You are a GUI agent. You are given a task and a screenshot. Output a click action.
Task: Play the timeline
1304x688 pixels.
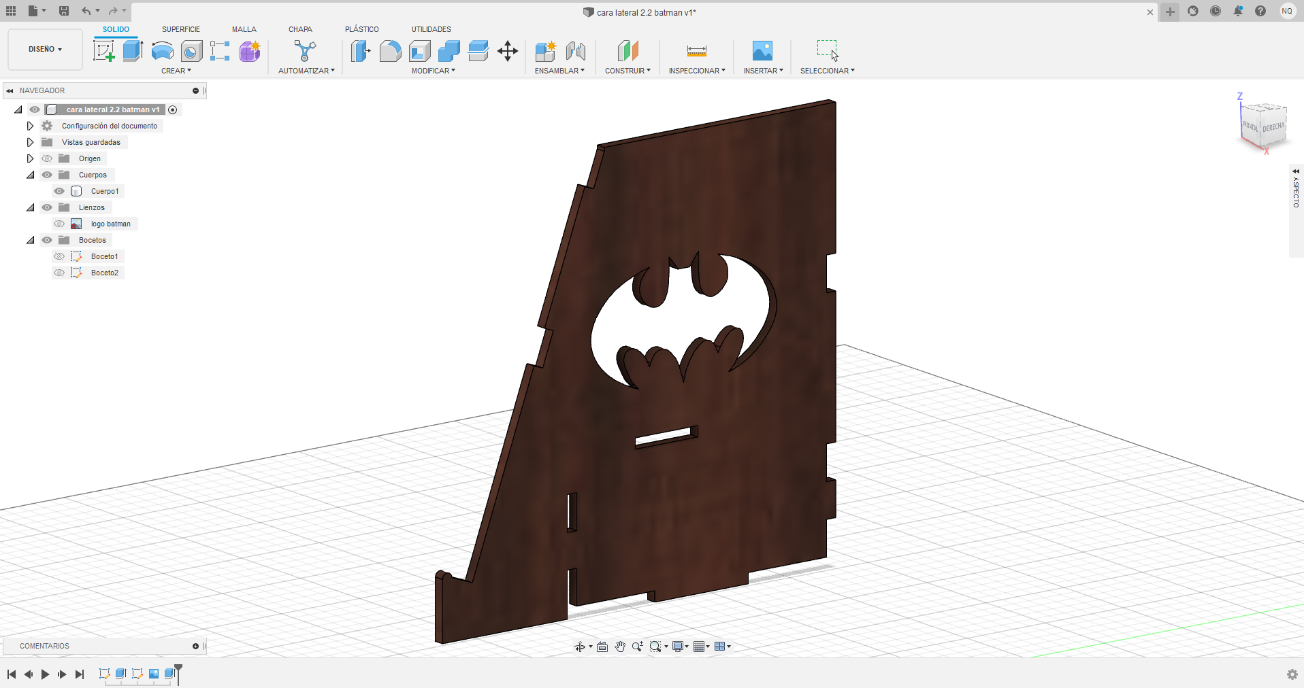click(45, 674)
